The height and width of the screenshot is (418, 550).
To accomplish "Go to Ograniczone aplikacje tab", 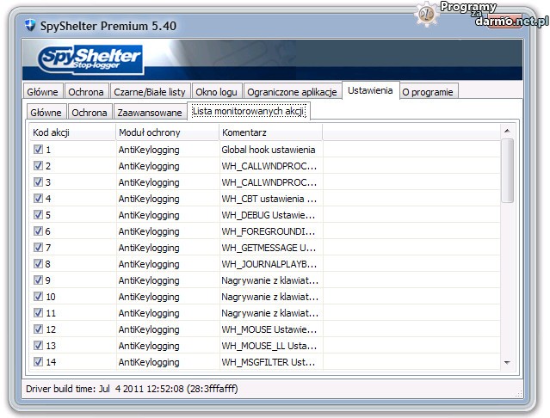I will coord(293,91).
